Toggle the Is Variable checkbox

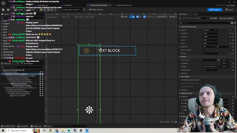pos(208,18)
